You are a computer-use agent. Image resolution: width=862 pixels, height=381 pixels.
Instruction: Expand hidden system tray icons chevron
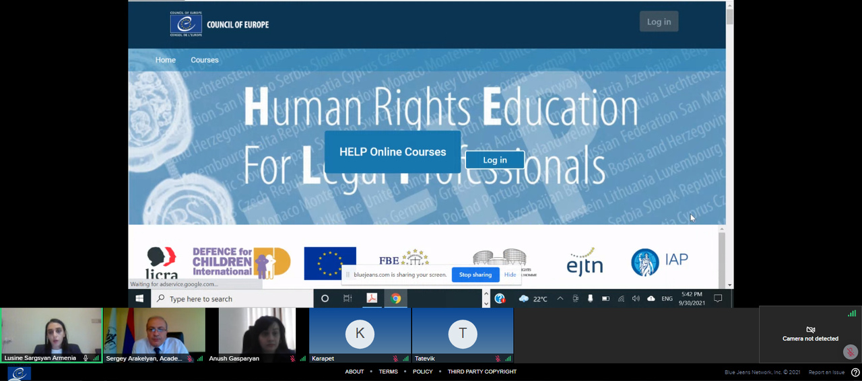click(x=560, y=298)
